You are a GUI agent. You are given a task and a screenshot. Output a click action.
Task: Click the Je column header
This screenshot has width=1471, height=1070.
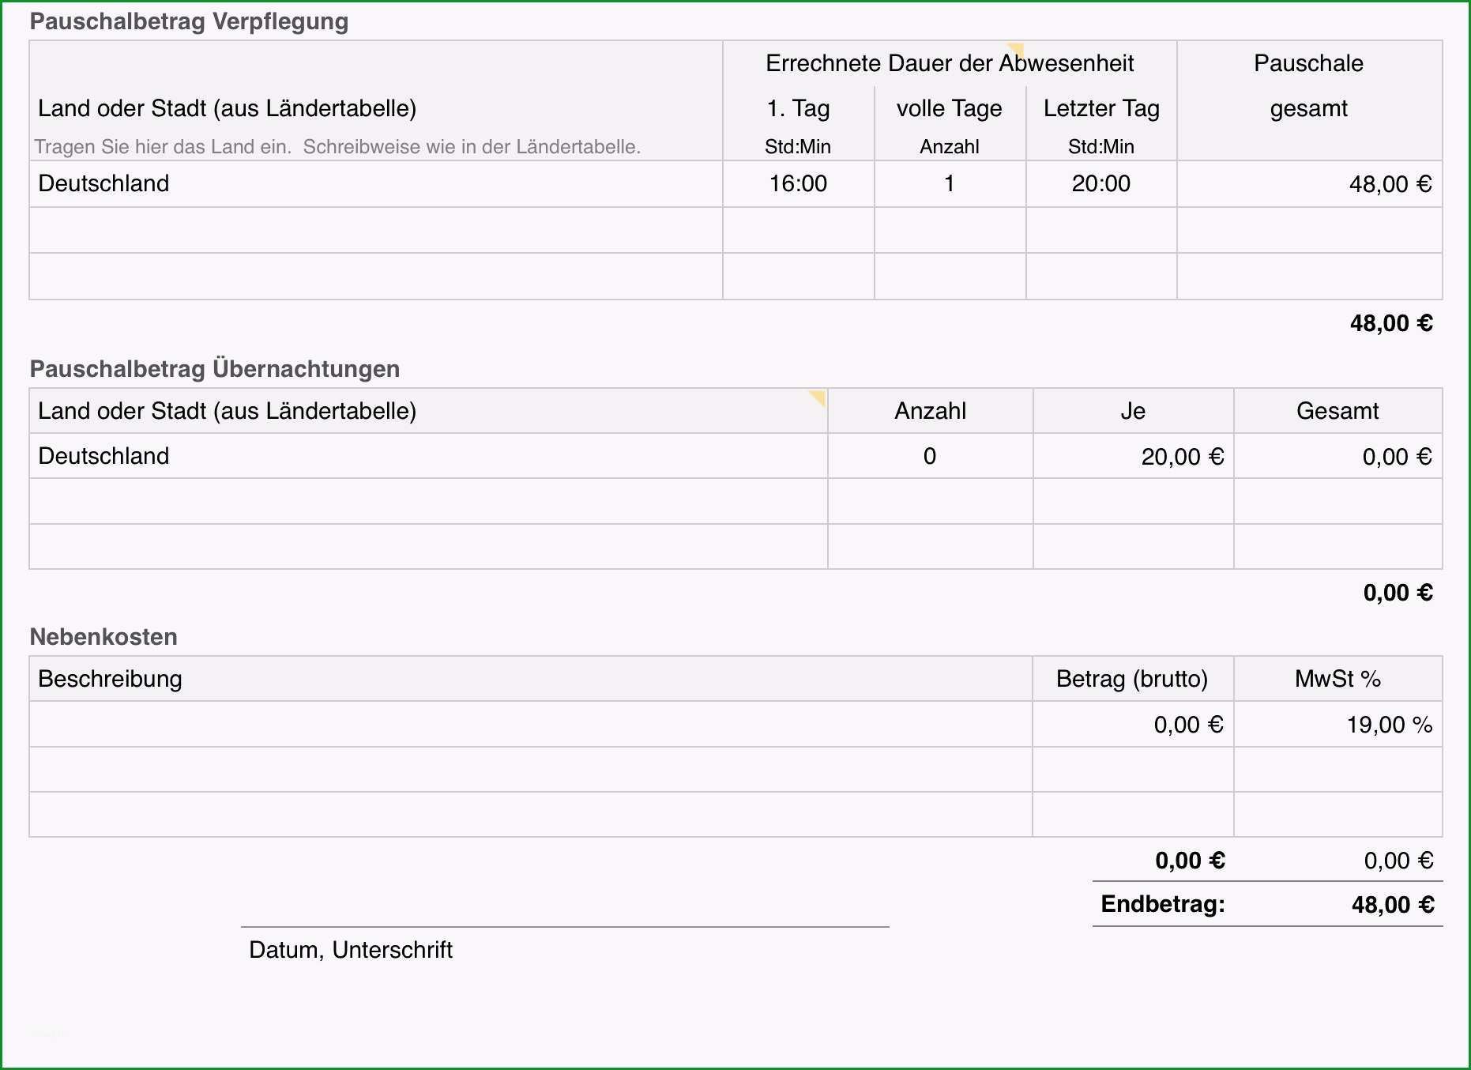1133,411
